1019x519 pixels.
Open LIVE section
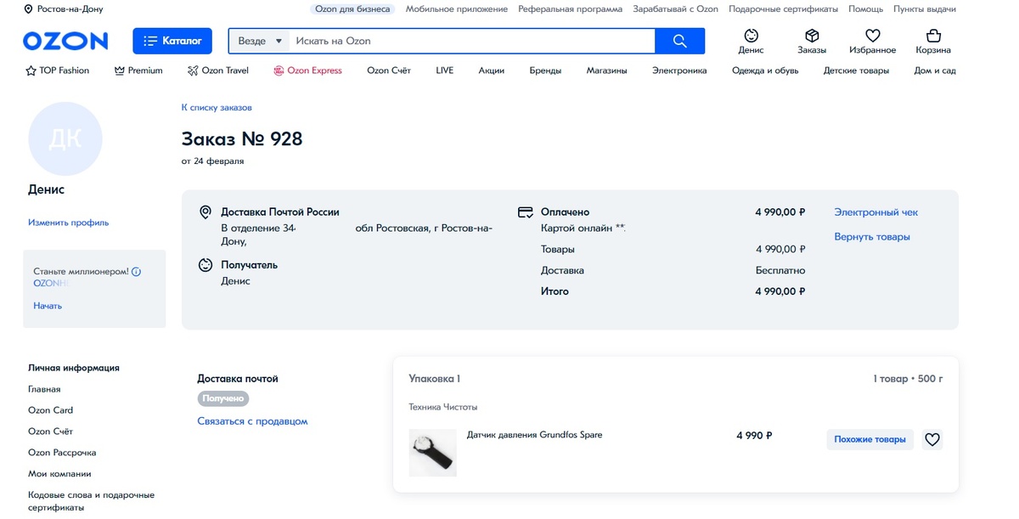445,71
